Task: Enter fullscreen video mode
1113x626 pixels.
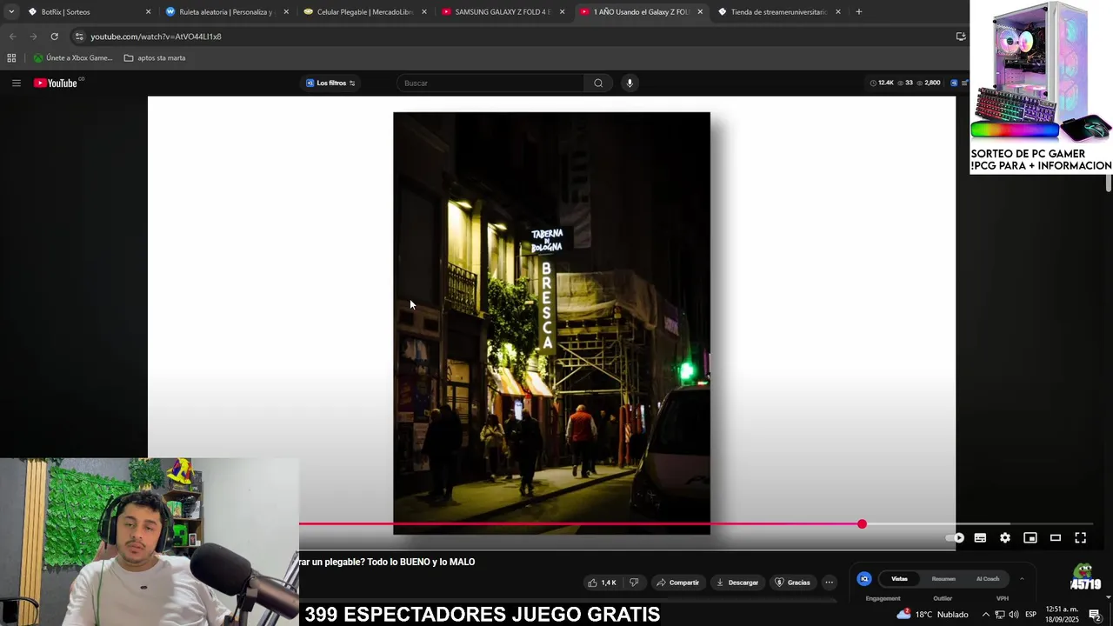Action: tap(1081, 538)
